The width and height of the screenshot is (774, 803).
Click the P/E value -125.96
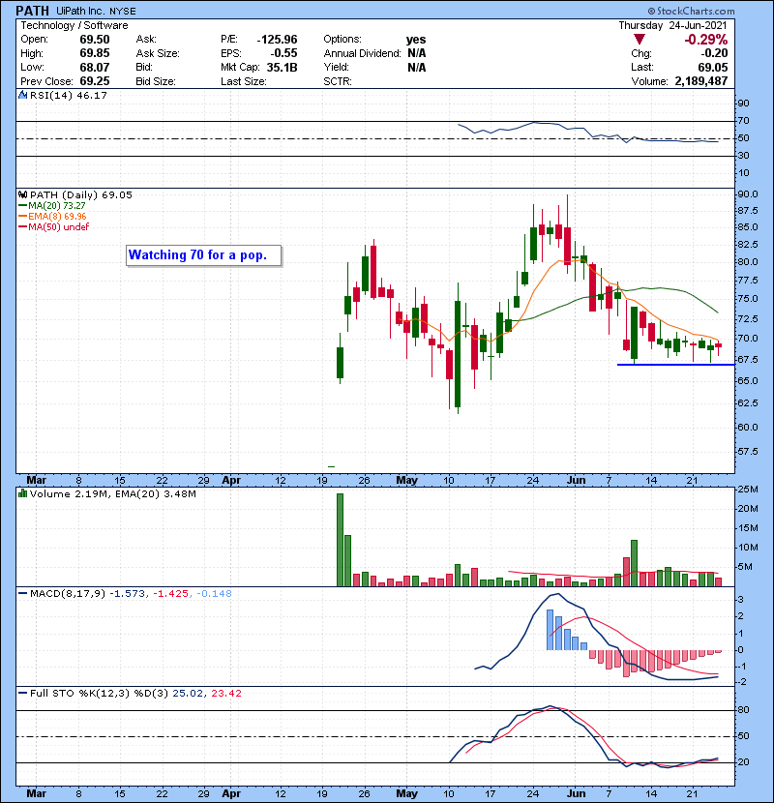(277, 40)
